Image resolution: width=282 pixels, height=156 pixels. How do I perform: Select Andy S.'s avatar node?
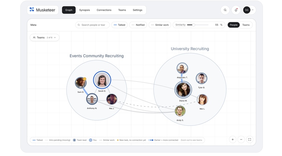pos(180,111)
